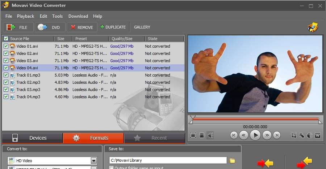This screenshot has width=326, height=169.
Task: Uncheck Track 02.mp3 checkbox
Action: [x=6, y=82]
